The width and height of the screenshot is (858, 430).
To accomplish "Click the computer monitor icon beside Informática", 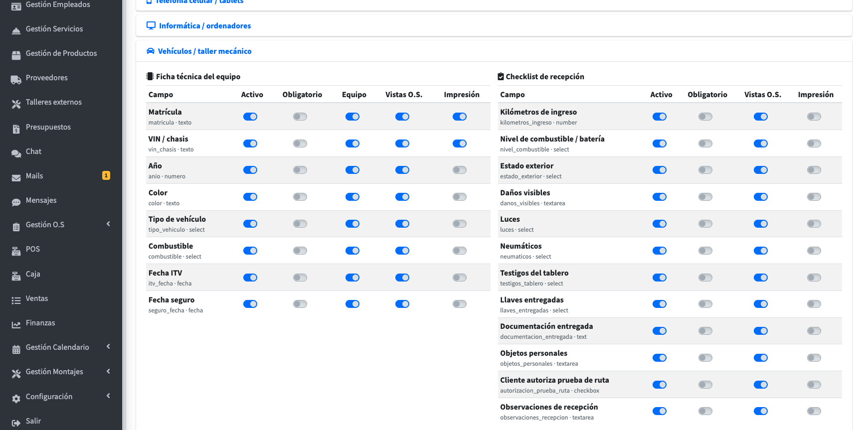I will (x=151, y=25).
